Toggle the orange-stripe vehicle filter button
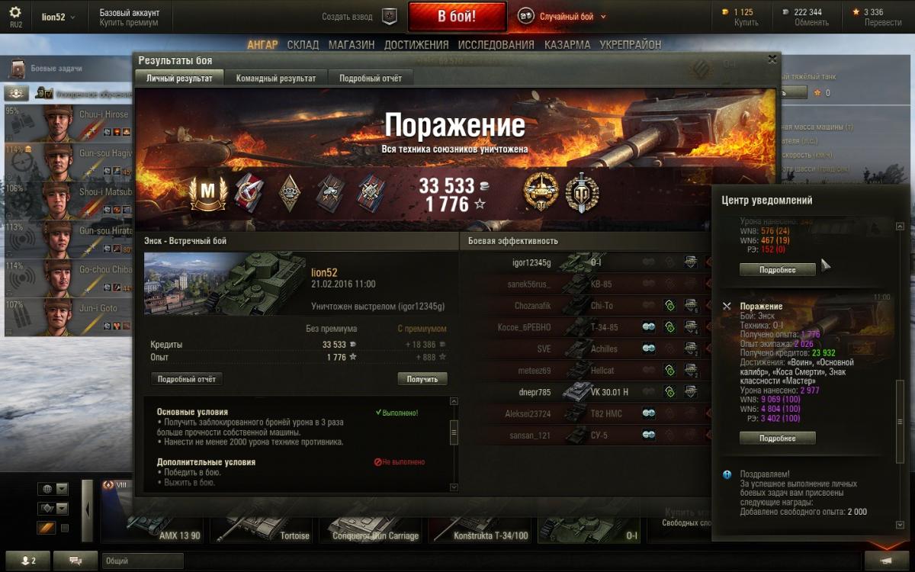This screenshot has width=915, height=572. point(47,528)
